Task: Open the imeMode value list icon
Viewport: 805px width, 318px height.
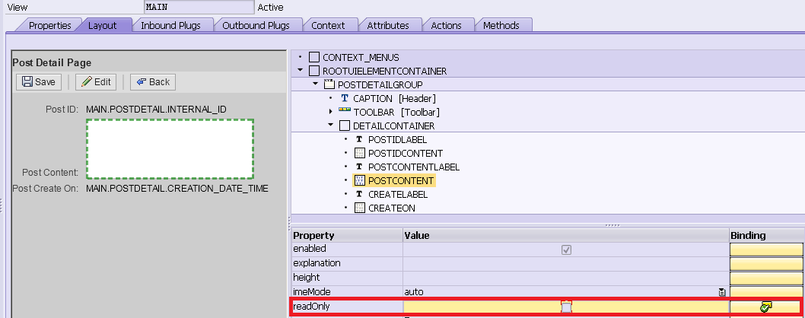Action: point(722,292)
